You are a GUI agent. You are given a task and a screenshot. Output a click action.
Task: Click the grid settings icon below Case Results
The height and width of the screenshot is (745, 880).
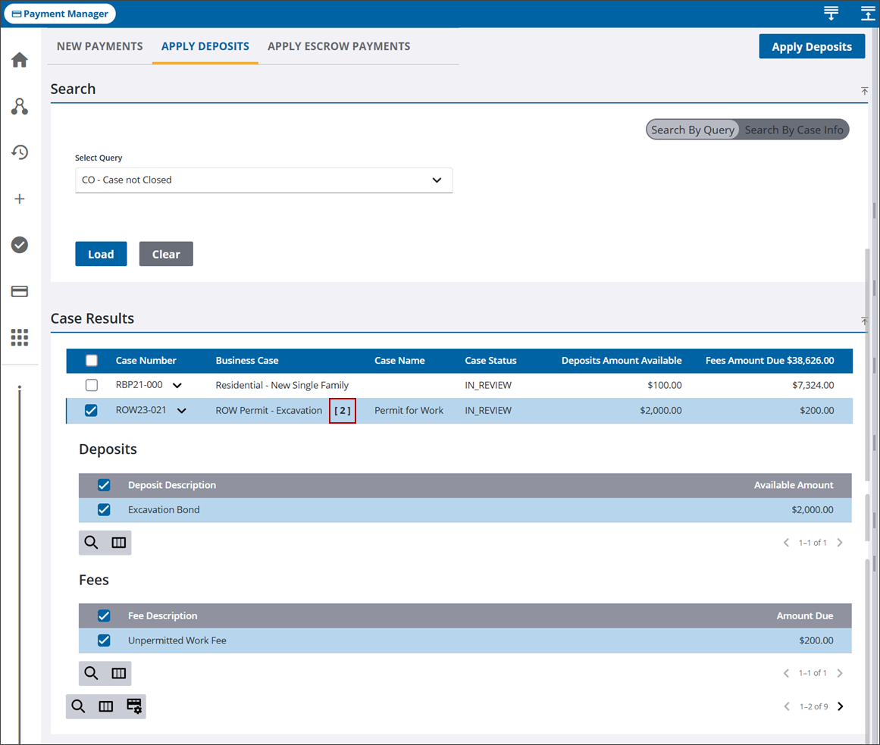134,706
